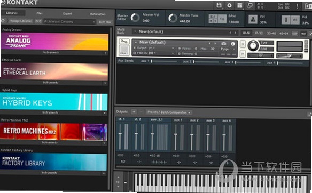Image resolution: width=312 pixels, height=193 pixels.
Task: Toggle the aux sends visibility button
Action: (303, 34)
